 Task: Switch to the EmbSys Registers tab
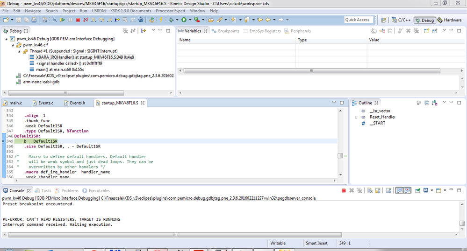[262, 31]
